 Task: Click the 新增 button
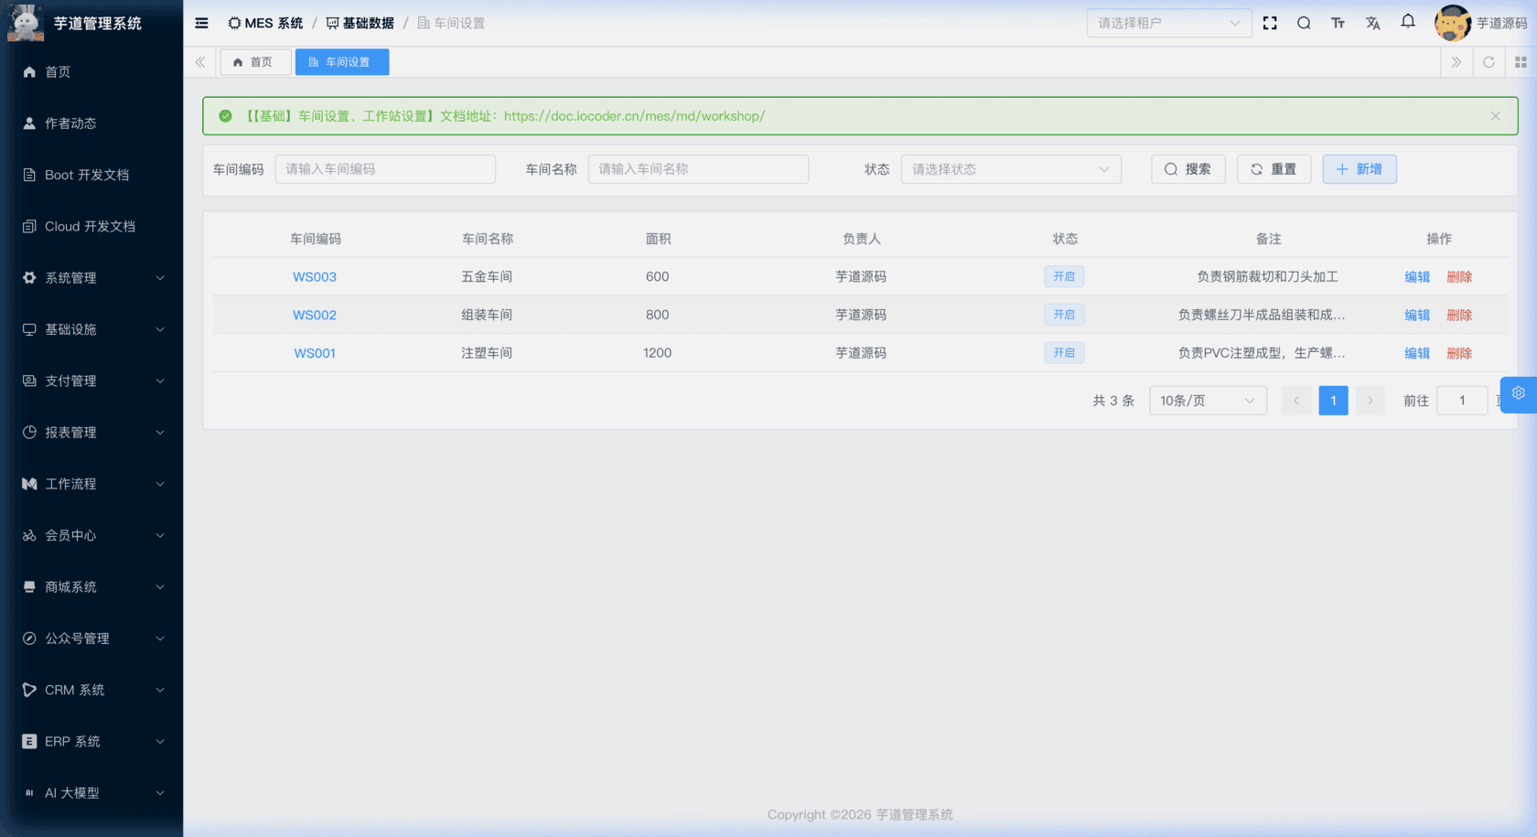pos(1359,169)
